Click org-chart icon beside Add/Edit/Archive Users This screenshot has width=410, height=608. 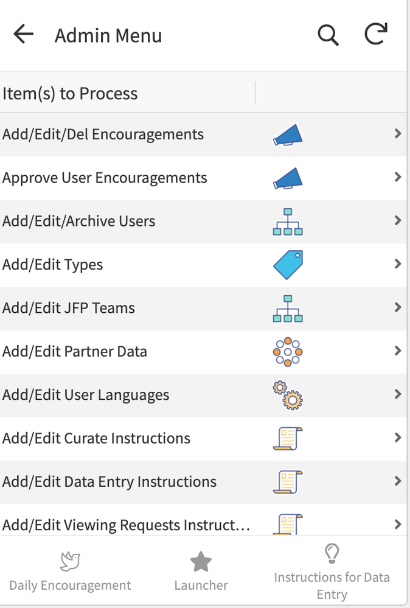click(288, 222)
